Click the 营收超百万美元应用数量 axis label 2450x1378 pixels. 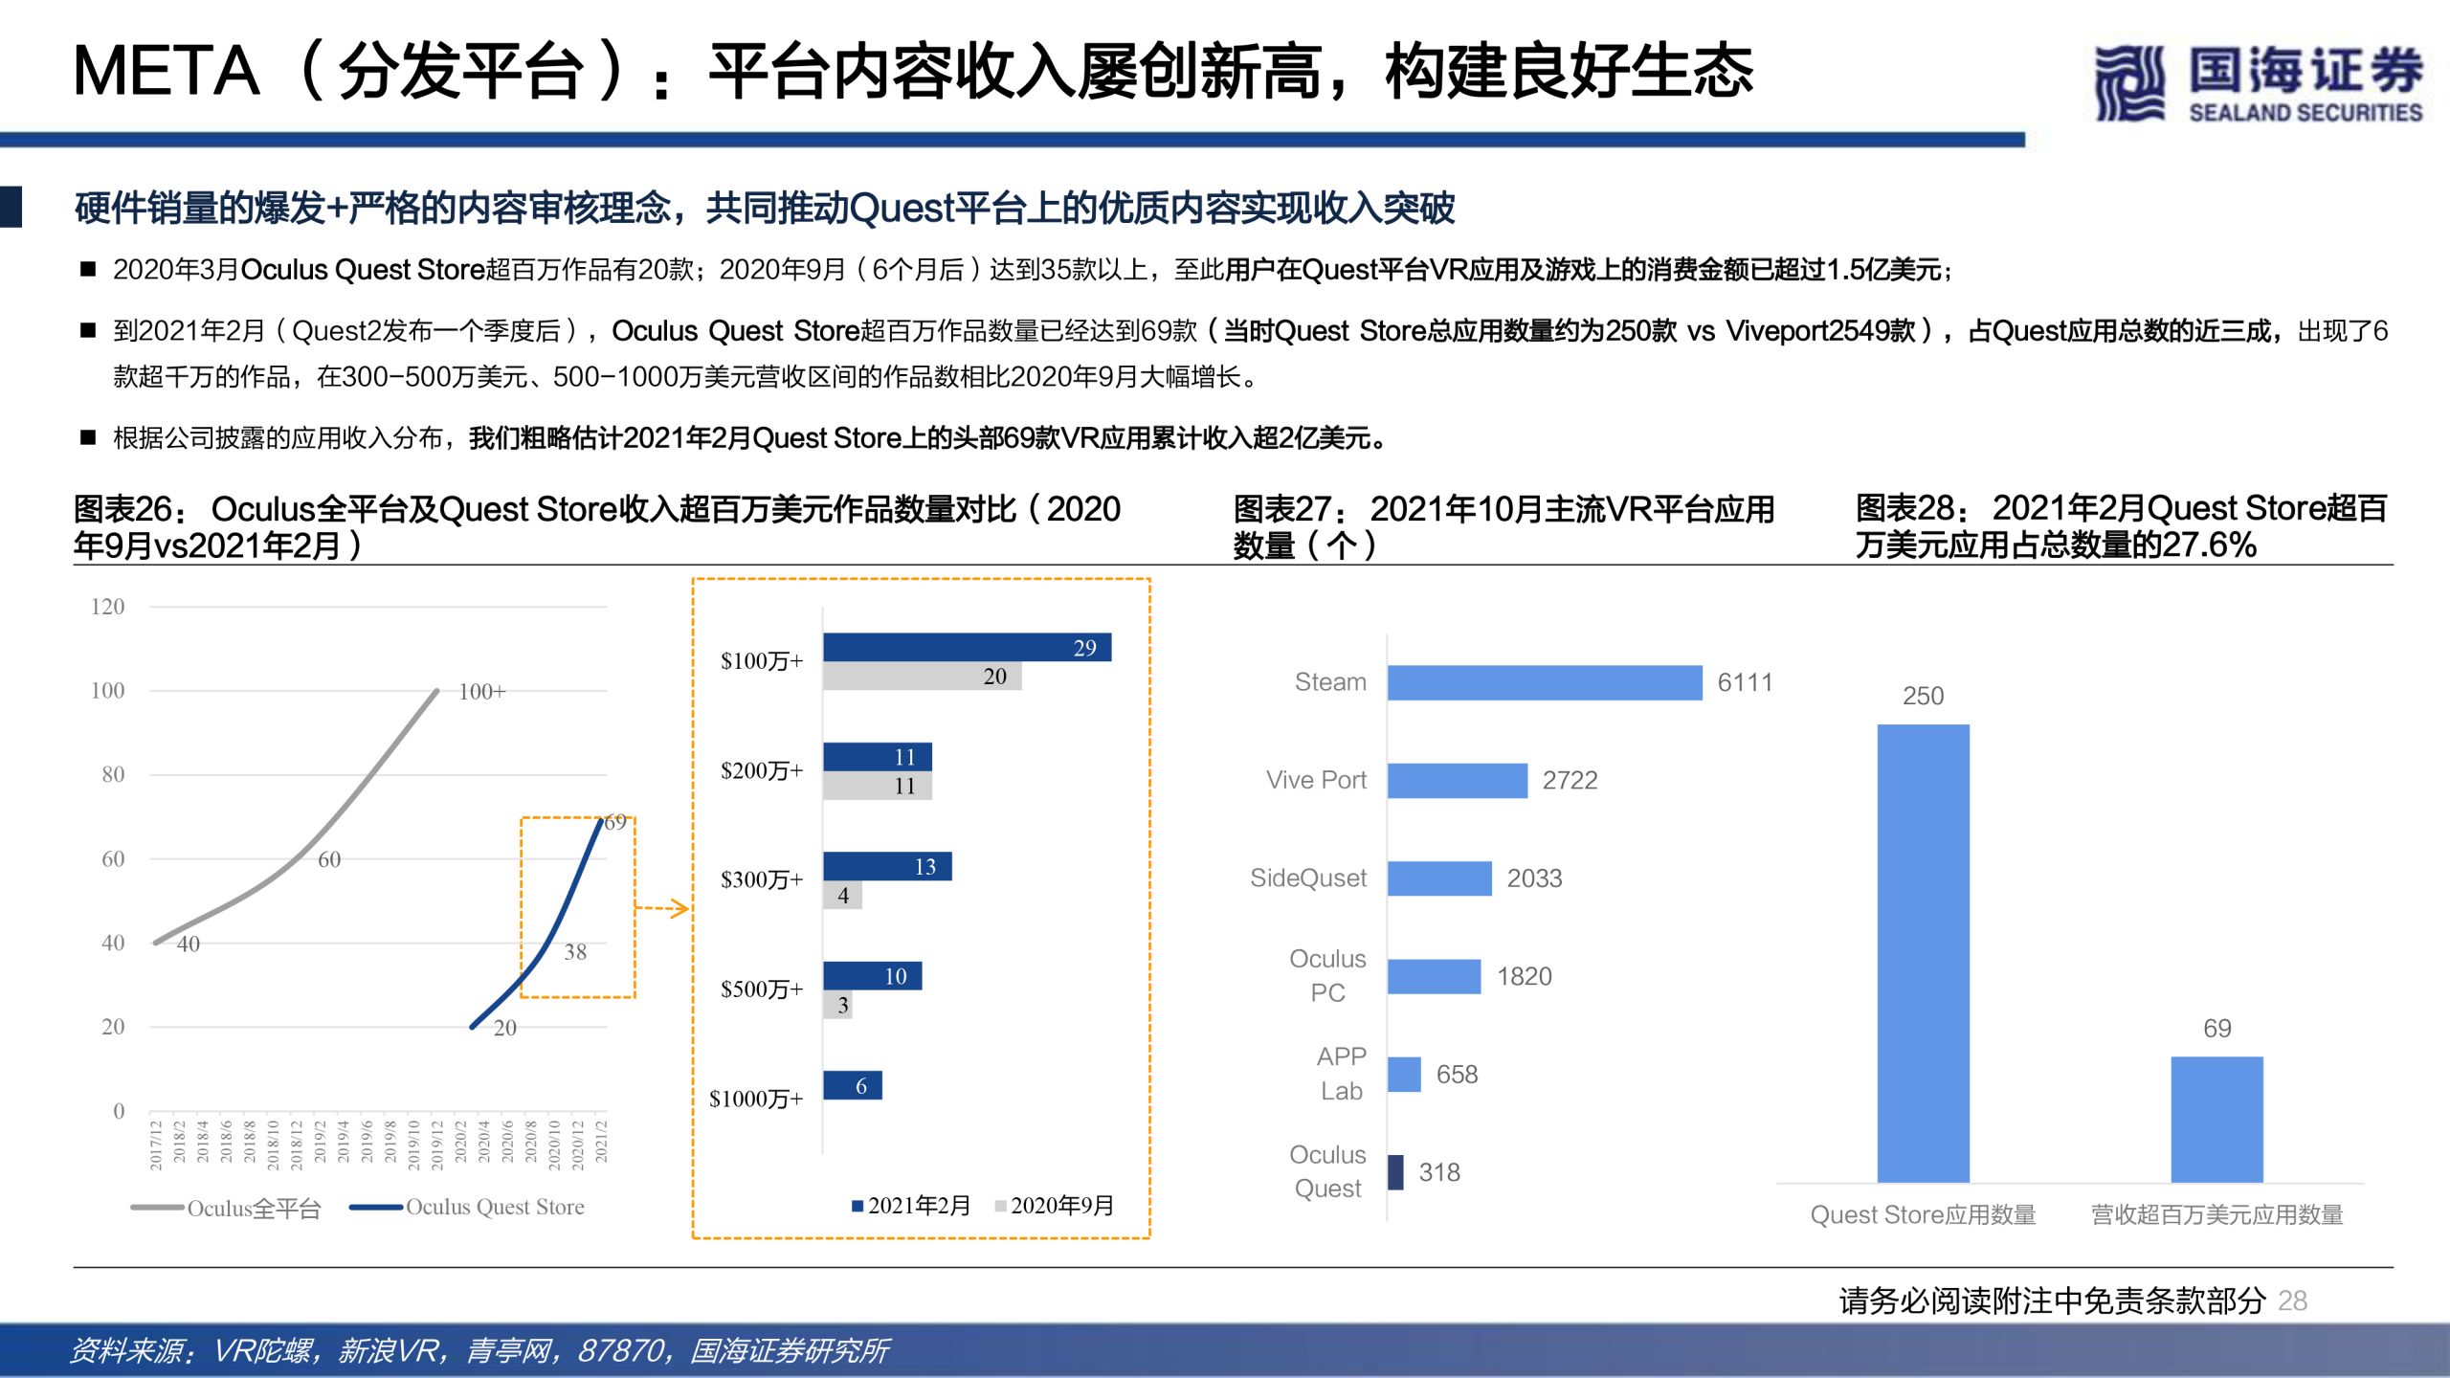click(x=2216, y=1214)
